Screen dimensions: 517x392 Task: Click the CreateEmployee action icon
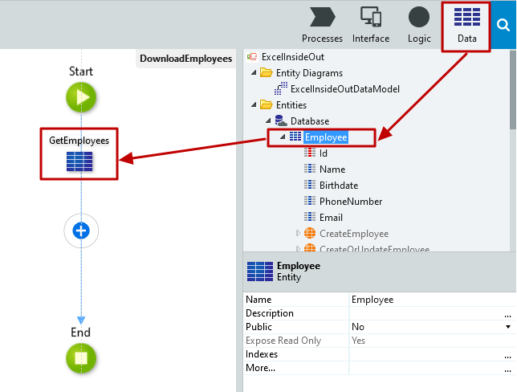click(311, 233)
